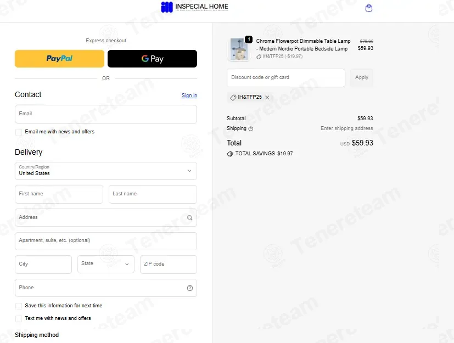Click the Chrome Flowerpot Dimmable Table Lamp title
The width and height of the screenshot is (454, 343).
point(303,45)
